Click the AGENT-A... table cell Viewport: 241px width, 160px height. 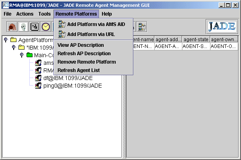pyautogui.click(x=168, y=46)
